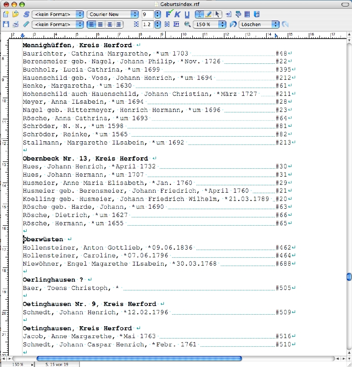
Task: Click the undo arrow icon beside Löschen
Action: click(233, 24)
